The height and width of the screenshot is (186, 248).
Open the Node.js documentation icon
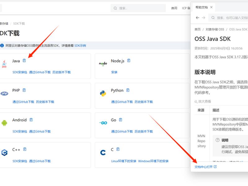tap(129, 60)
